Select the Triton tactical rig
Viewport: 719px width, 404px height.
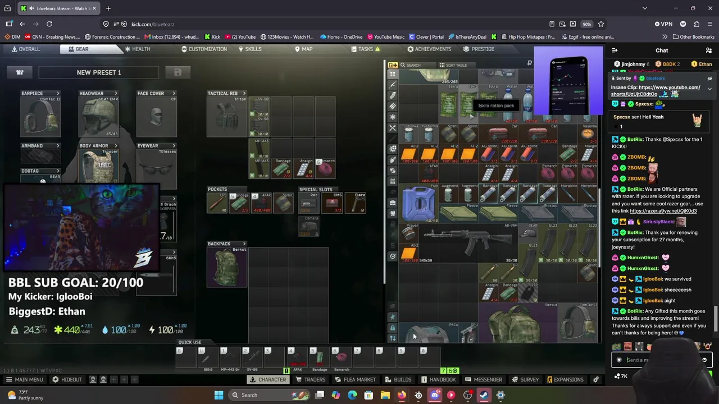click(x=227, y=117)
